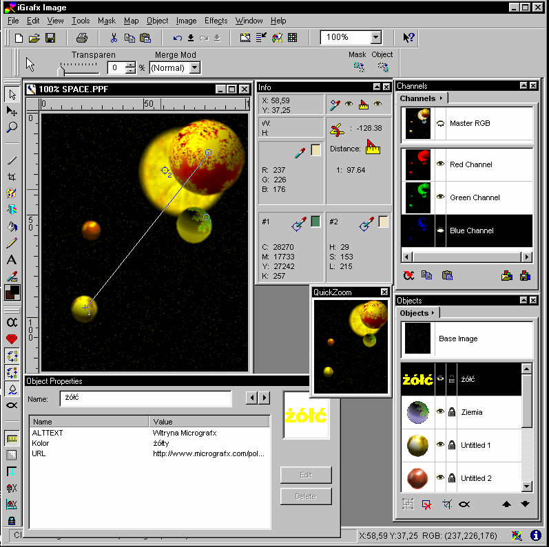Open the Merge Mode dropdown
Screen dimensions: 549x547
click(x=195, y=68)
